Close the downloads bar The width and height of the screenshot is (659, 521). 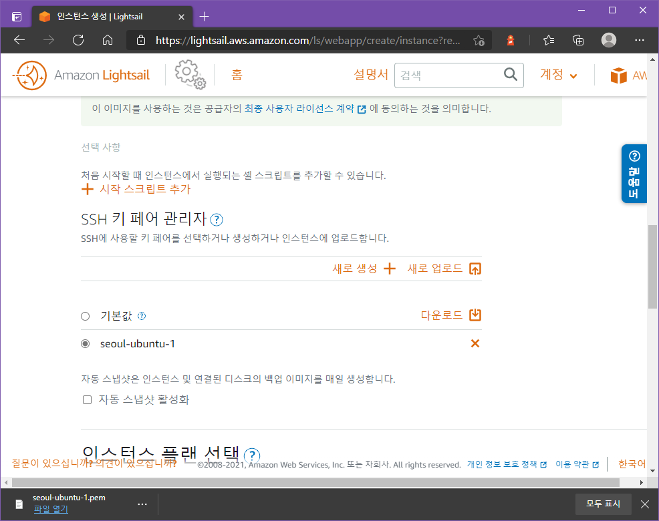tap(645, 504)
